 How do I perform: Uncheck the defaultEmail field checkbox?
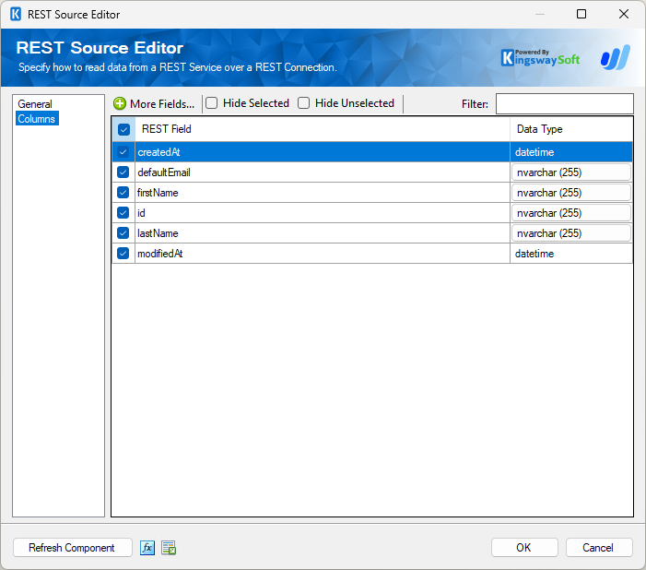tap(123, 172)
